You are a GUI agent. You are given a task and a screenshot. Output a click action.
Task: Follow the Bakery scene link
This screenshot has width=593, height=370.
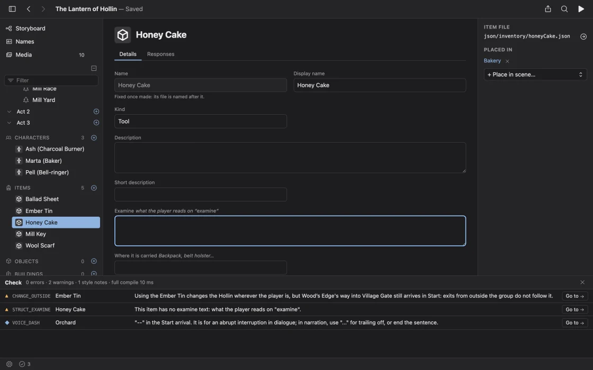(x=492, y=61)
